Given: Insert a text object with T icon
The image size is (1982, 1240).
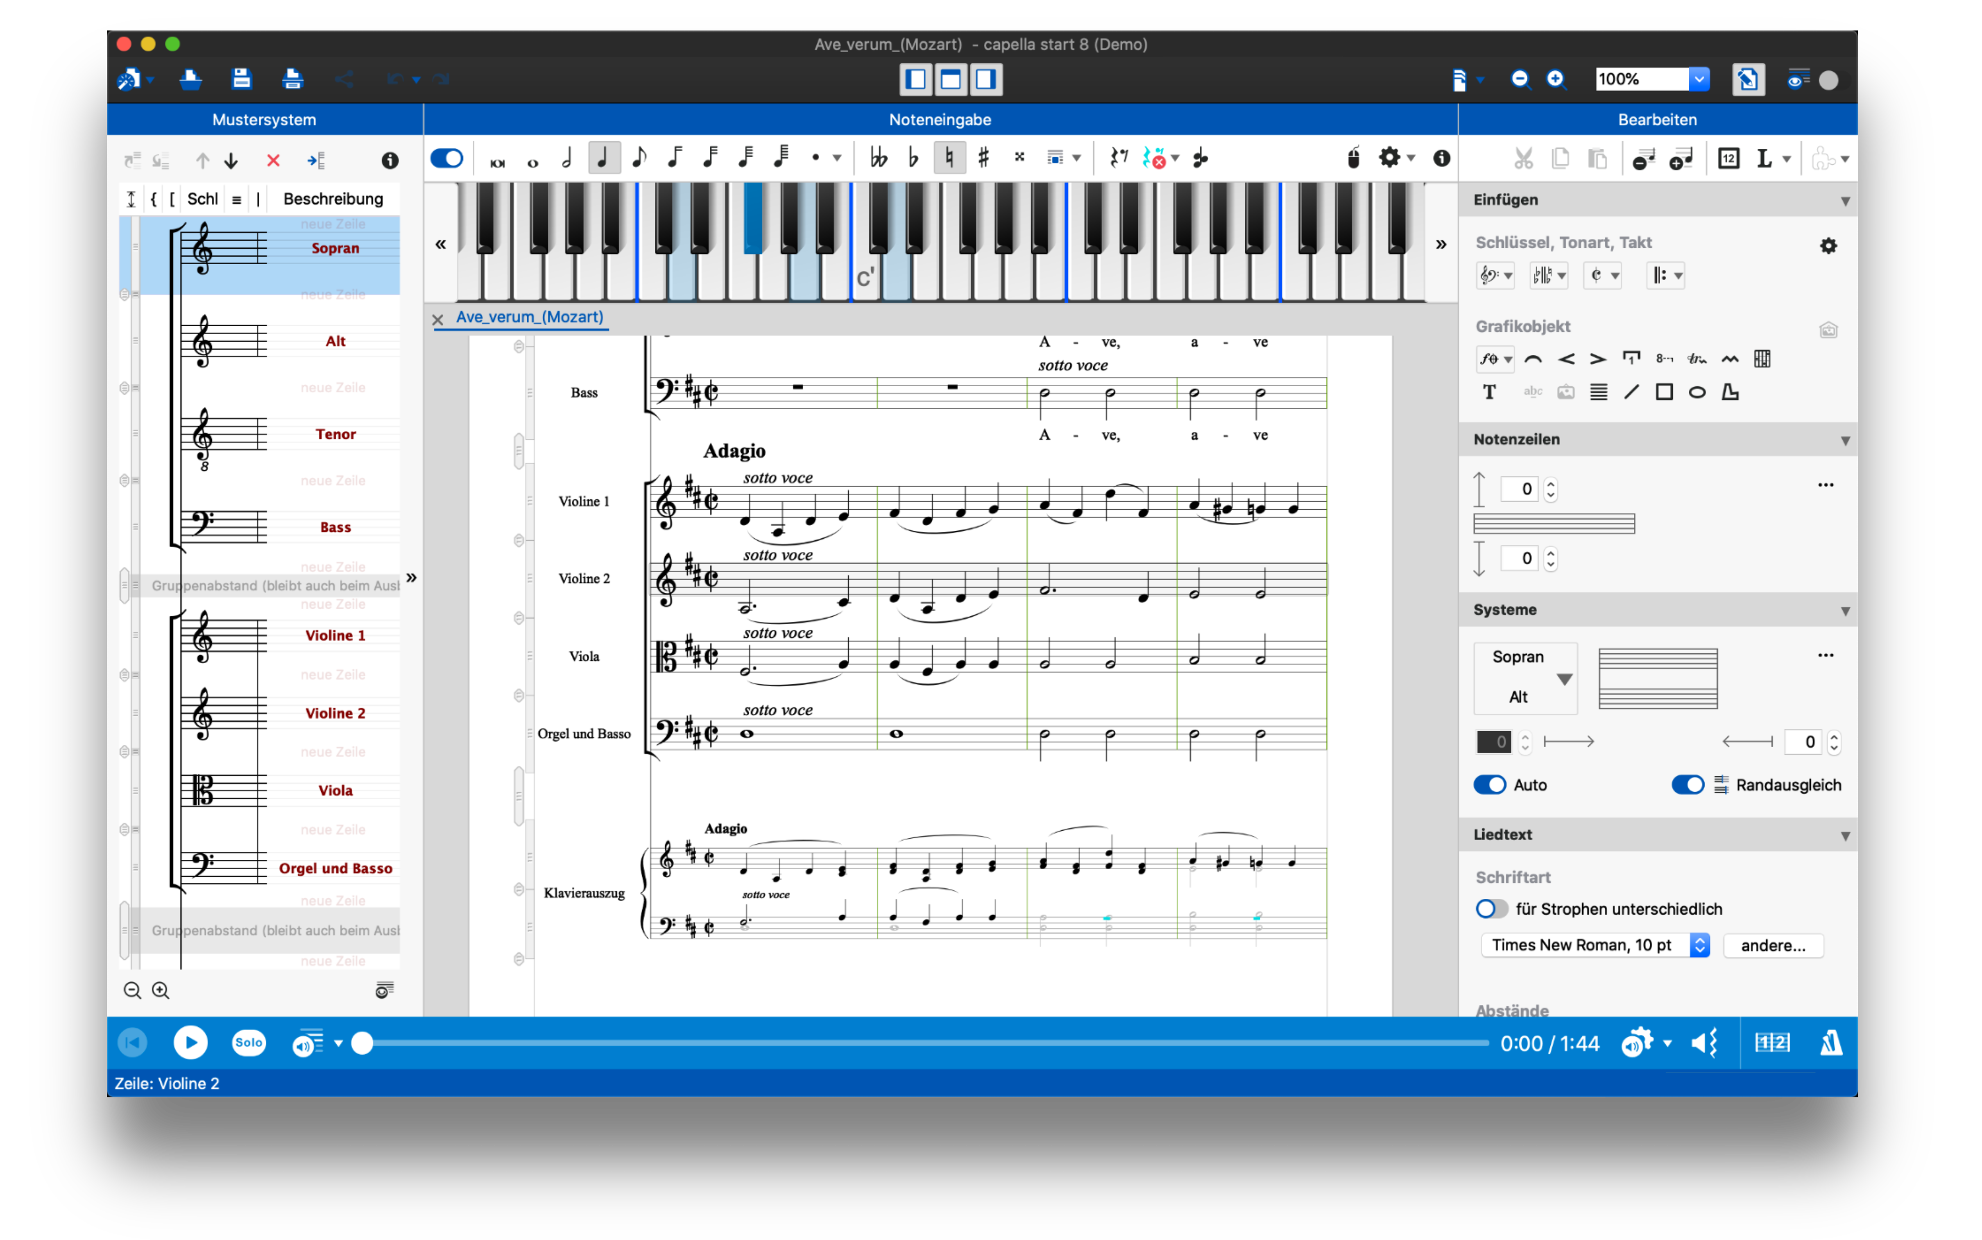Looking at the screenshot, I should (1489, 392).
